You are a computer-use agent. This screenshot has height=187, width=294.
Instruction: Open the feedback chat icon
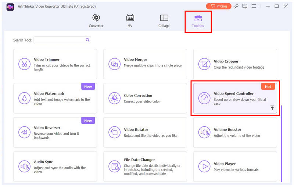coord(245,6)
